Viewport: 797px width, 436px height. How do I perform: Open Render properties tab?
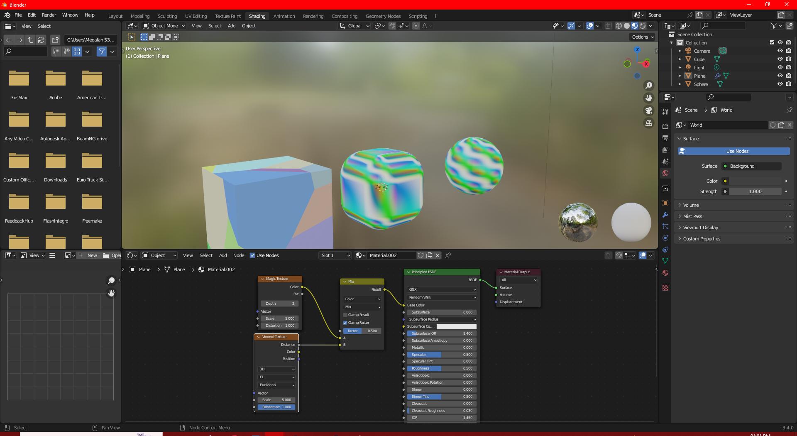point(665,127)
